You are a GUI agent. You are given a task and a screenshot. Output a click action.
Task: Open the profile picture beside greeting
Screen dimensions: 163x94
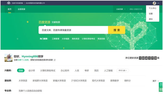8,58
